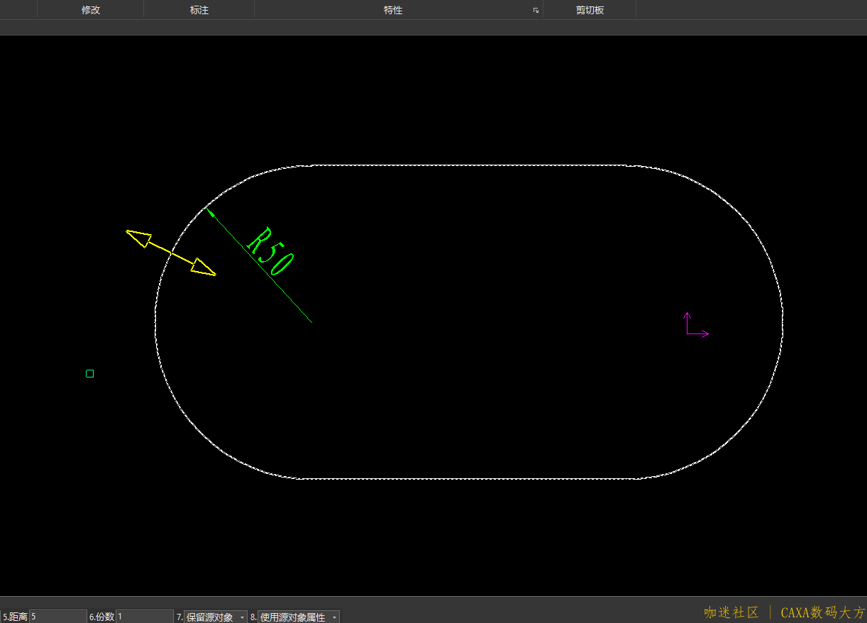Select the green R50 dimension text

[x=270, y=251]
